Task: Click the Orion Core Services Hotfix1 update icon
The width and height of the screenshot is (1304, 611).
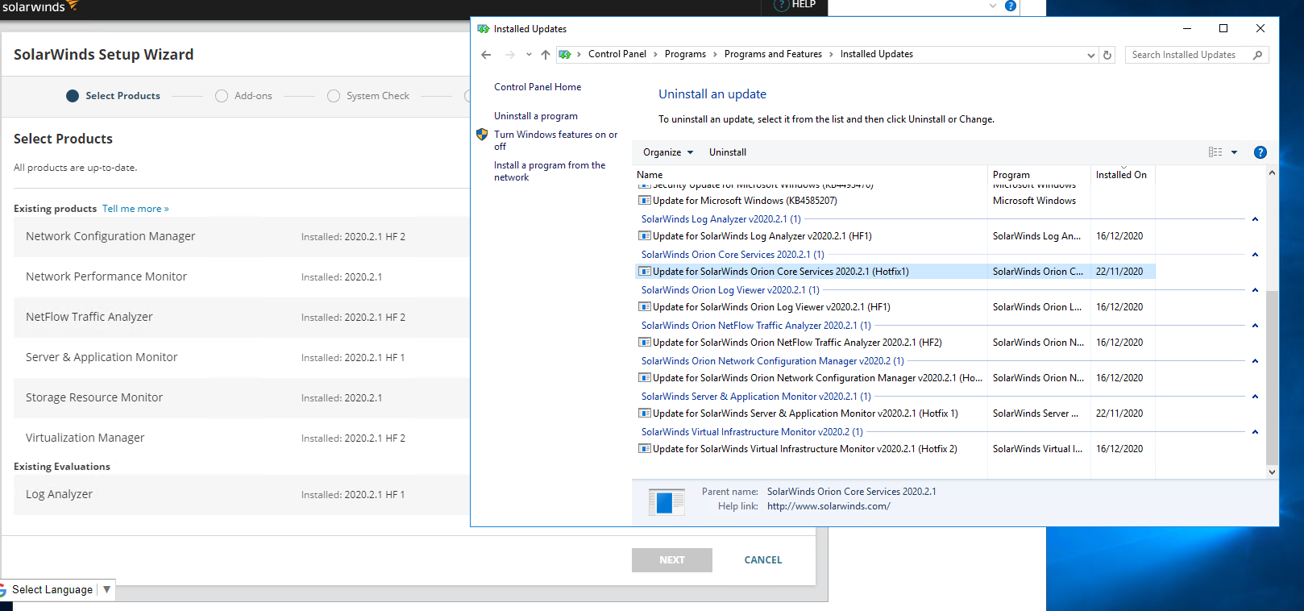Action: click(x=645, y=272)
